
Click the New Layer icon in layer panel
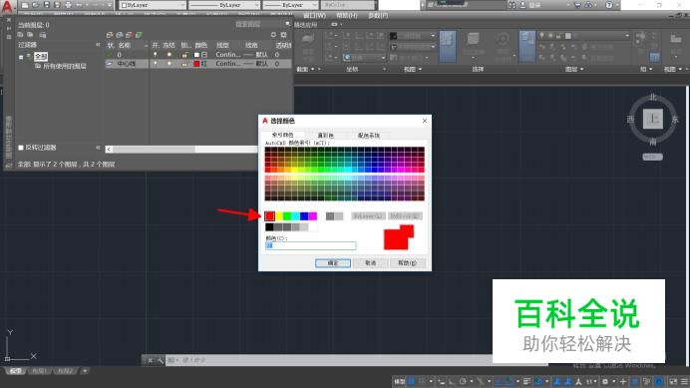pos(110,35)
